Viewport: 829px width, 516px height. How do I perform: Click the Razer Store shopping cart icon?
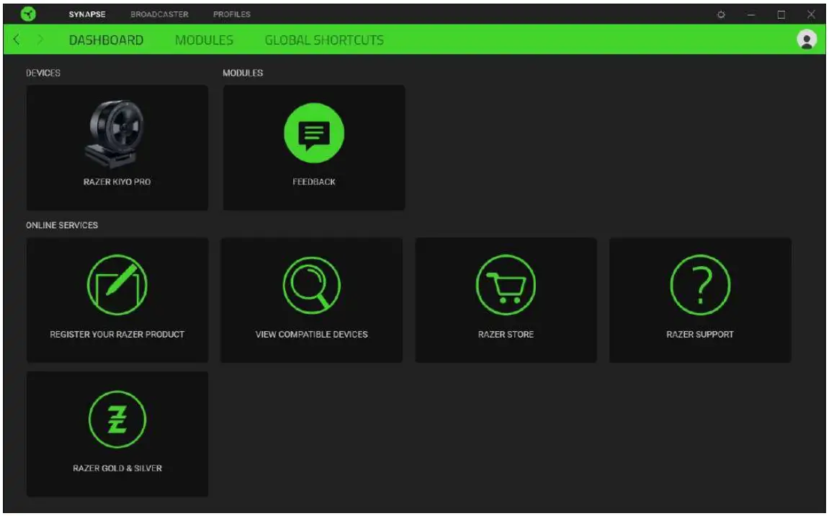506,285
